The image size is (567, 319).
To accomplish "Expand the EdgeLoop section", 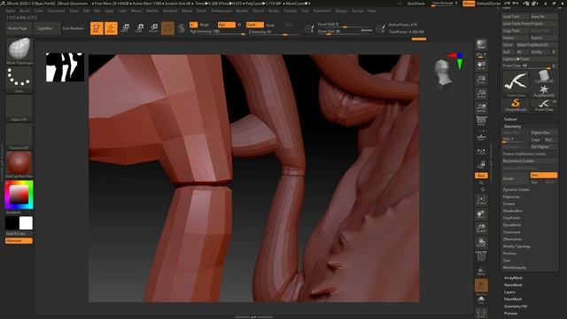I will 511,197.
